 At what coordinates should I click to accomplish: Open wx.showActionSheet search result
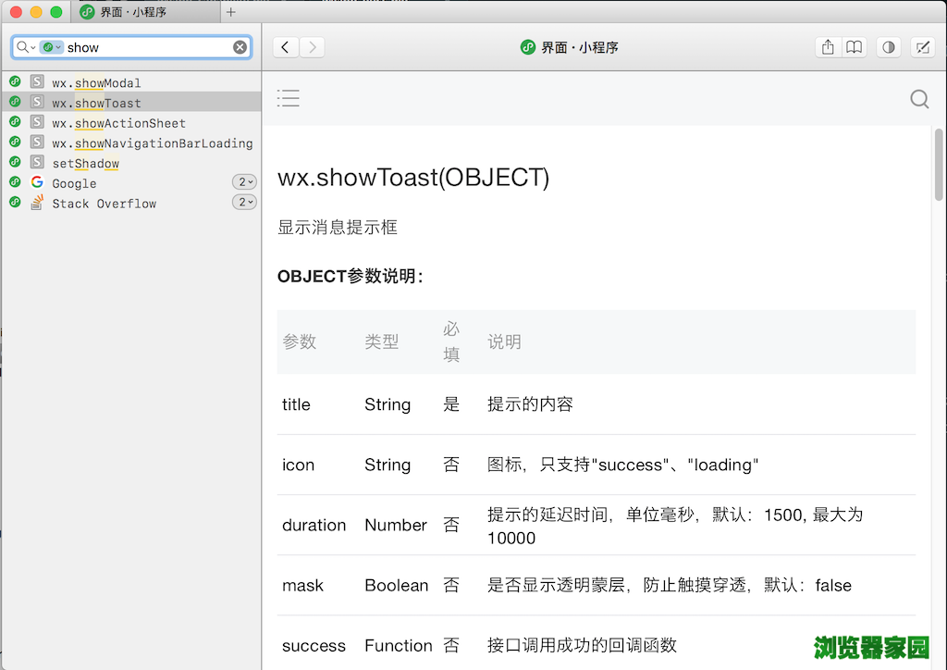tap(118, 123)
